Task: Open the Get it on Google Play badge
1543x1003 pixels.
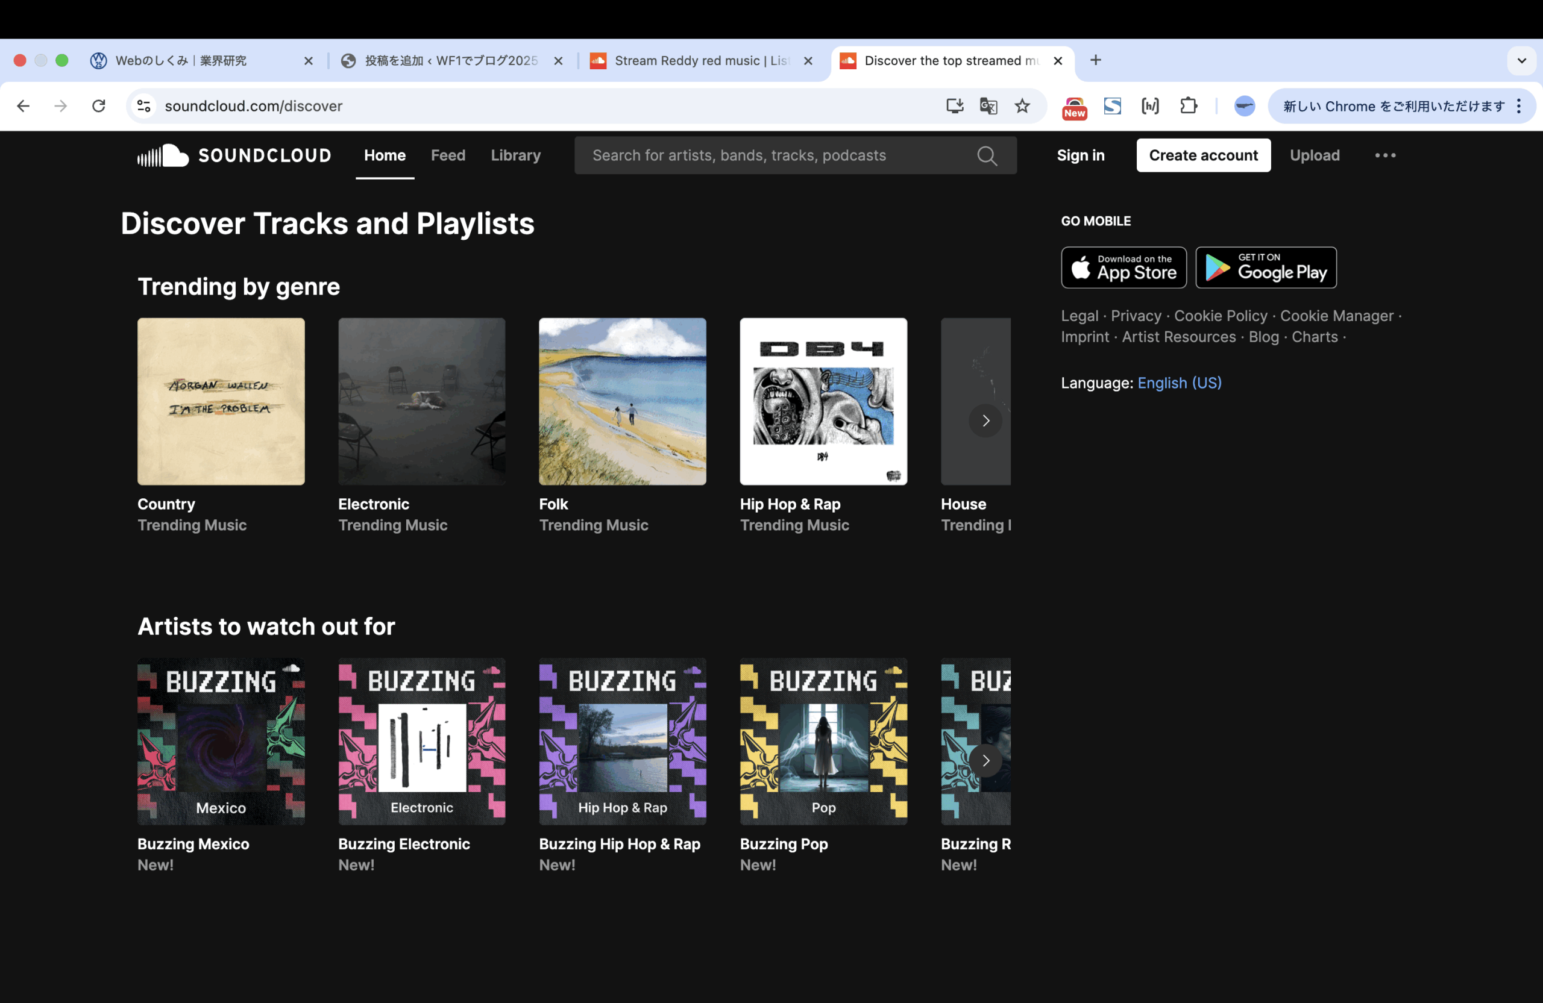Action: click(1266, 267)
